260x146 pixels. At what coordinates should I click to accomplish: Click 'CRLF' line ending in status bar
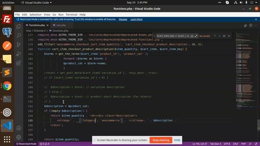[x=236, y=144]
